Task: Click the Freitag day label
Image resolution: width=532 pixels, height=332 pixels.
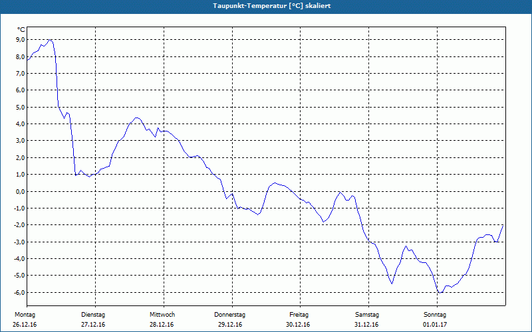Action: pos(299,315)
